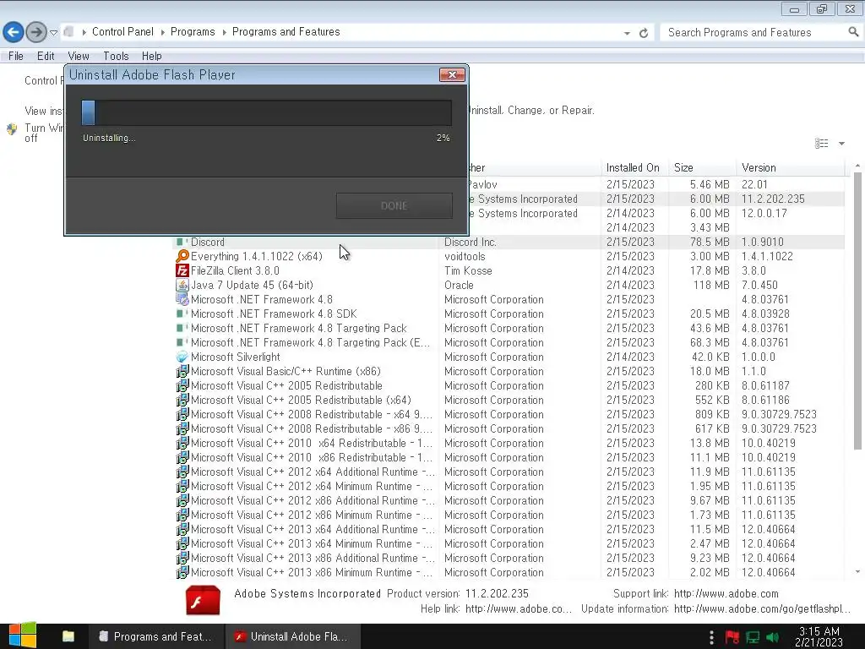Open the Help link http://www.adobe.co...

[x=518, y=608]
